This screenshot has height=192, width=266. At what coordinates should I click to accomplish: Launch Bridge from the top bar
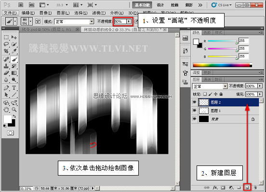coord(21,5)
